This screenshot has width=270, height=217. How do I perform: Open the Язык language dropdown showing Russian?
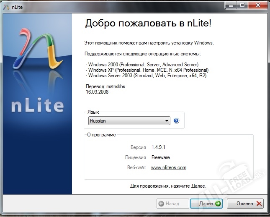[x=129, y=121]
